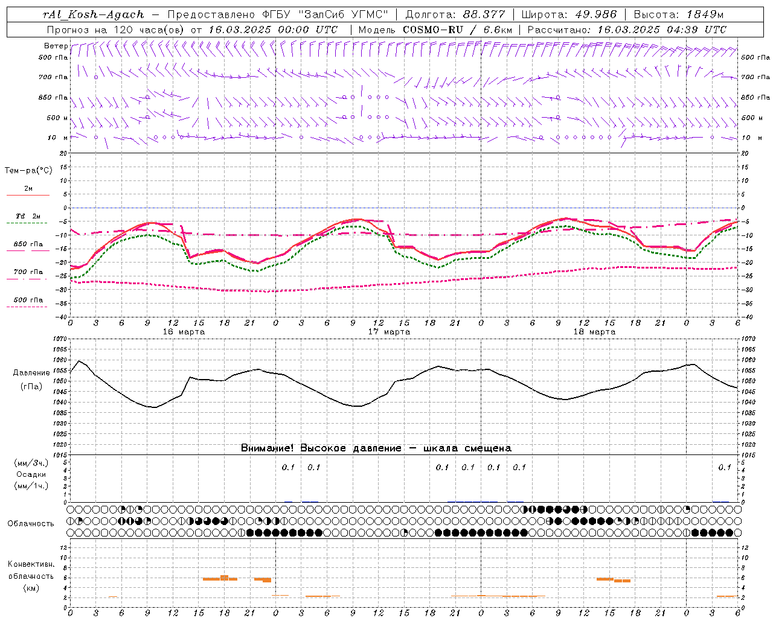The width and height of the screenshot is (773, 618).
Task: Click the Облачность row label
Action: (x=31, y=523)
